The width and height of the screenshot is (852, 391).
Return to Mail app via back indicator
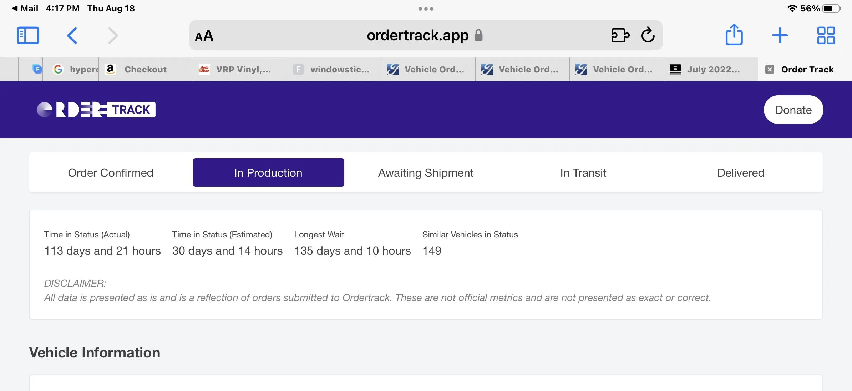click(x=25, y=9)
